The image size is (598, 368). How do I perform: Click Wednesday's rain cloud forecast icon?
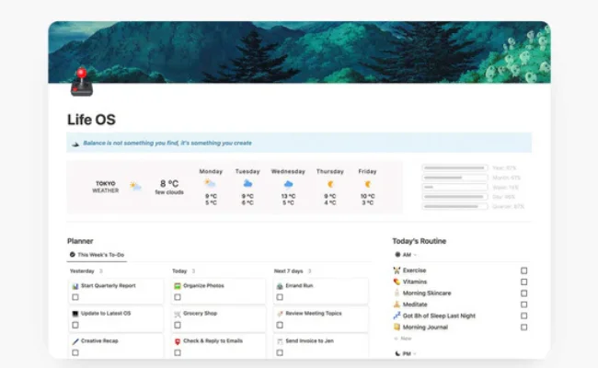coord(288,185)
